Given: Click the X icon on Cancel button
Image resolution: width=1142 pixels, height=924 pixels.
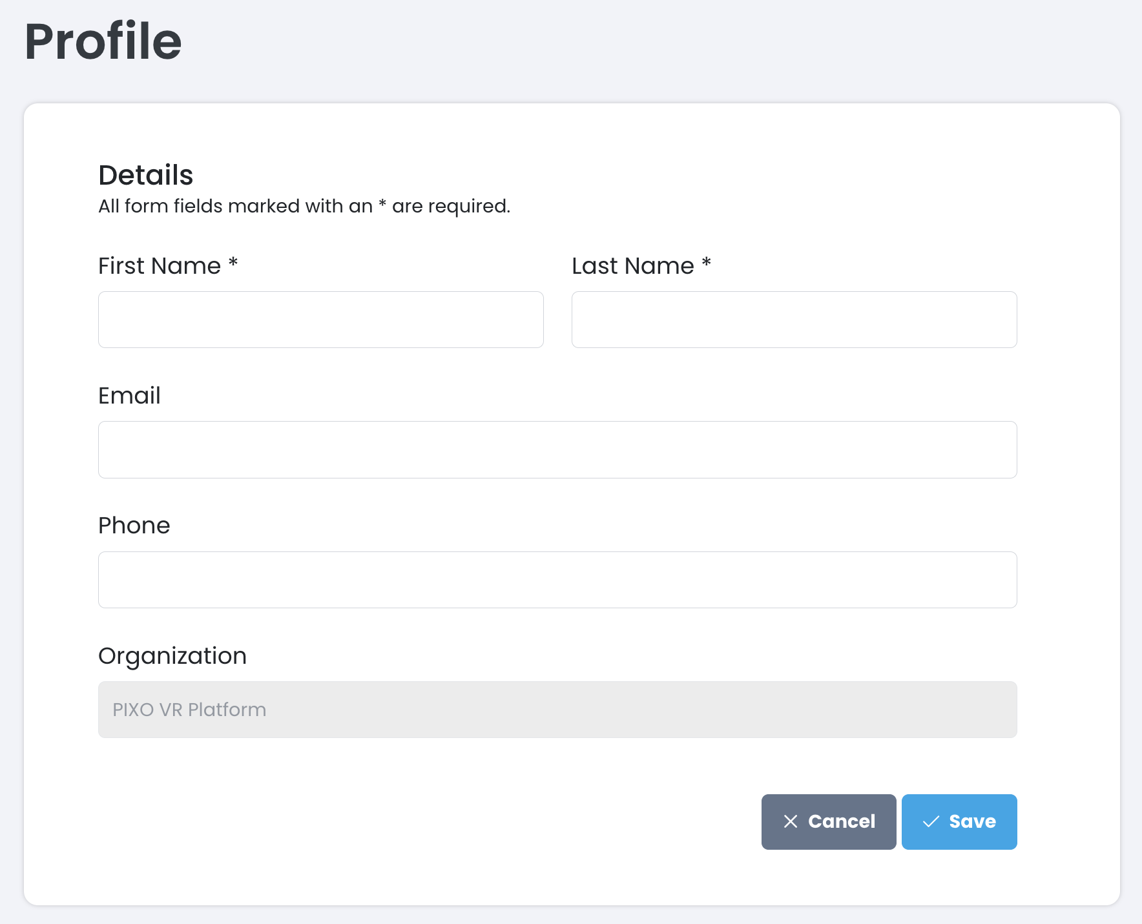Looking at the screenshot, I should pyautogui.click(x=791, y=821).
